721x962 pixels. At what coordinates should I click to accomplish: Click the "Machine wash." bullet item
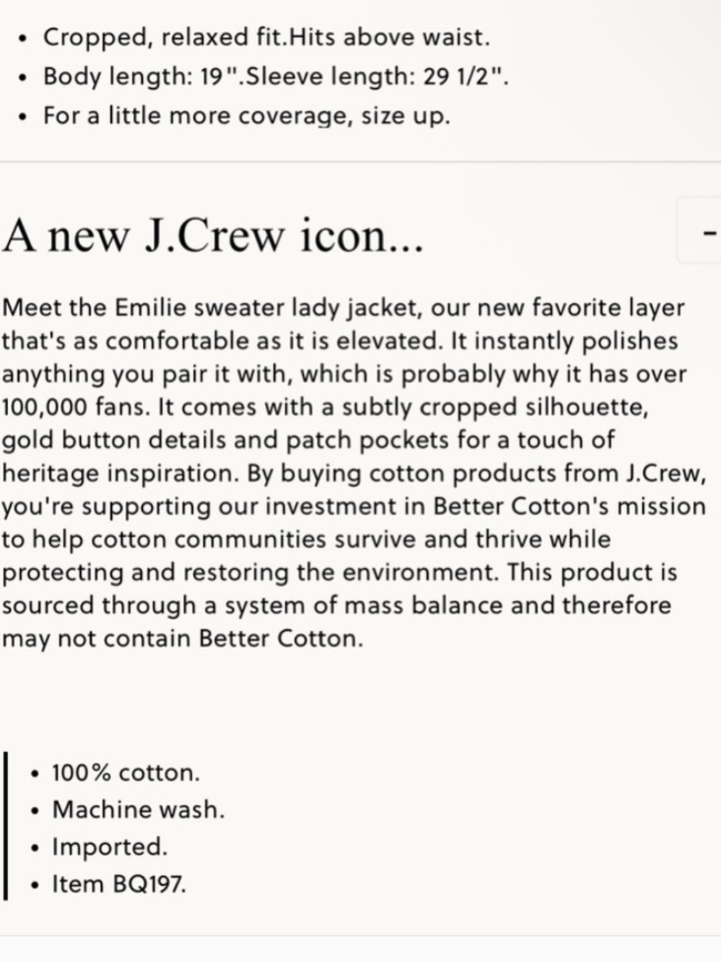(138, 810)
